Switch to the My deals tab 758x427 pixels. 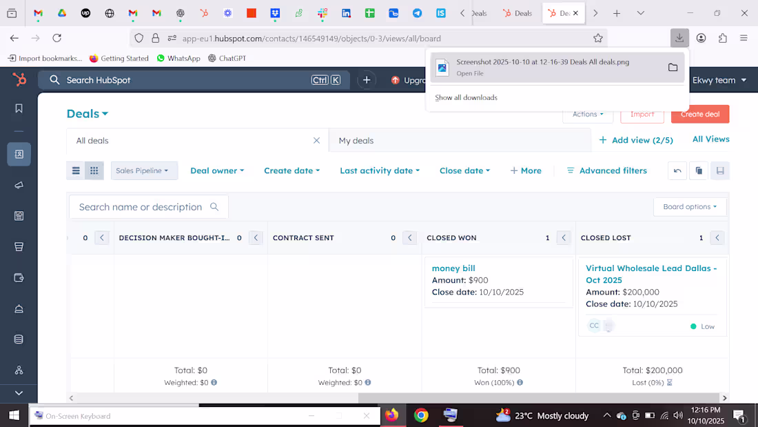tap(356, 140)
